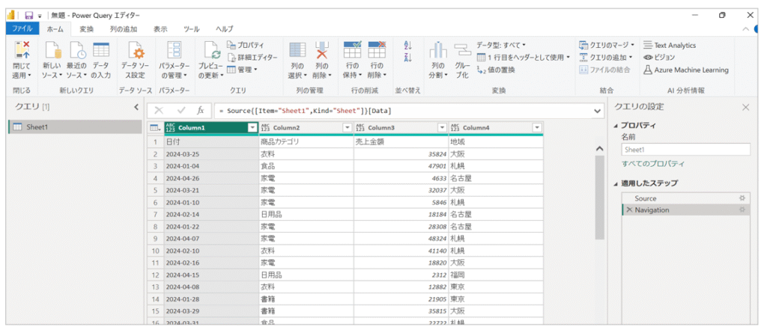Open the Data Type (データ型: すべて) dropdown
767x333 pixels.
(x=501, y=45)
